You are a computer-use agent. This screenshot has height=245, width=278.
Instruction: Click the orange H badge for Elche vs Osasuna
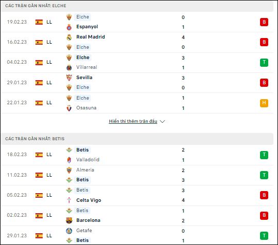point(264,103)
